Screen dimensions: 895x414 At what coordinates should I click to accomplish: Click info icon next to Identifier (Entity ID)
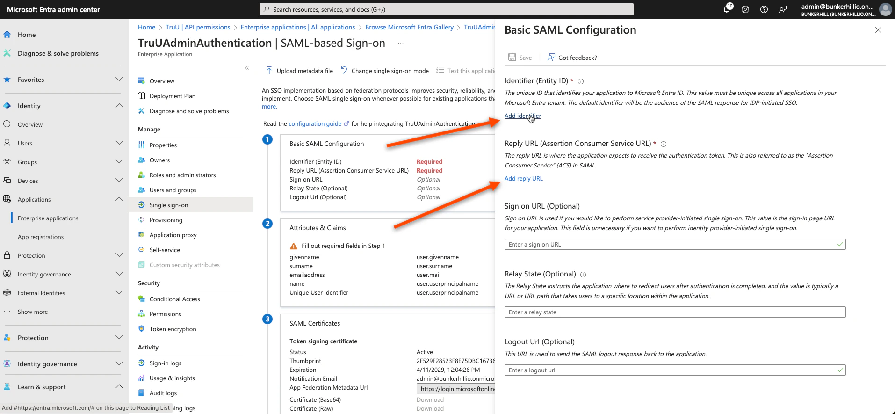click(581, 81)
